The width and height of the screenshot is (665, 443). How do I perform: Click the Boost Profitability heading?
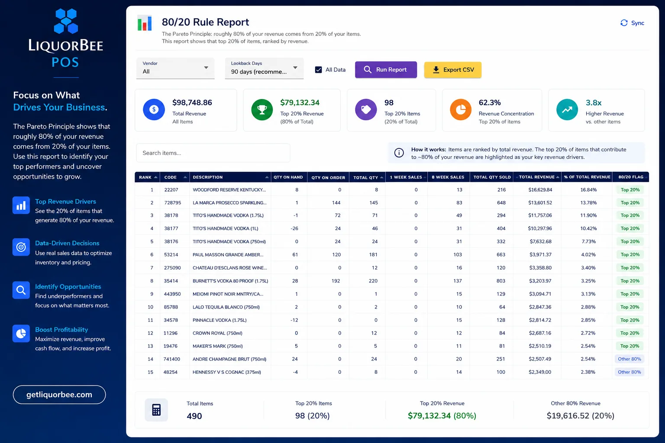coord(61,330)
